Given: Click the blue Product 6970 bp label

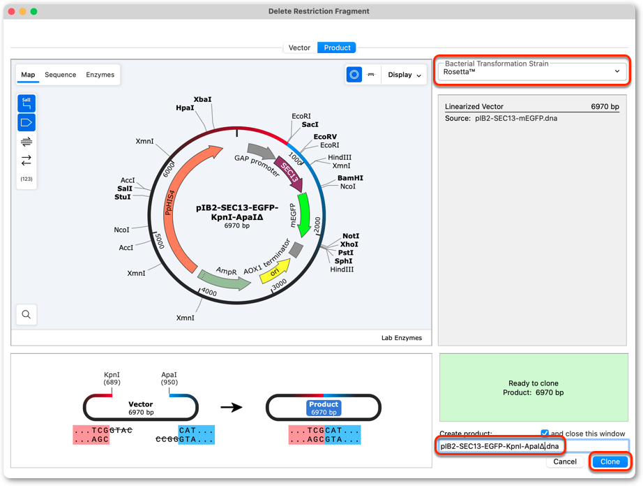Looking at the screenshot, I should coord(324,408).
